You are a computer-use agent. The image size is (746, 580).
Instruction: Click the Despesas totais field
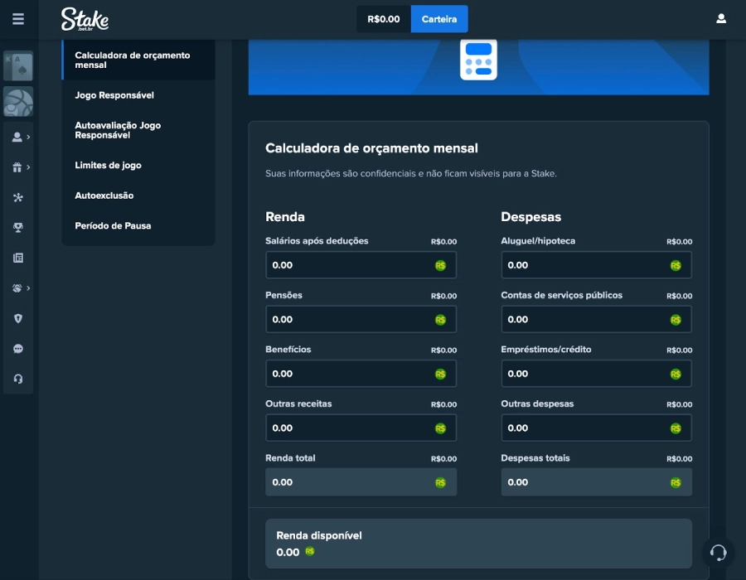click(596, 482)
